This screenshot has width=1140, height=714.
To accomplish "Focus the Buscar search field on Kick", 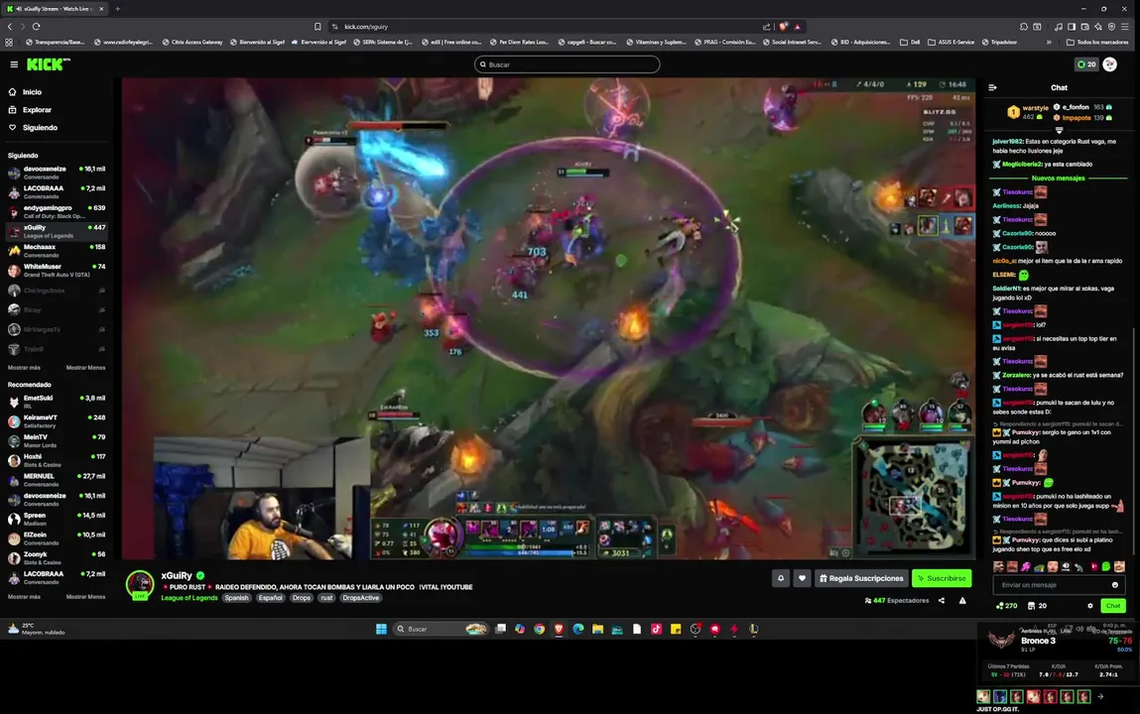I will [x=568, y=64].
